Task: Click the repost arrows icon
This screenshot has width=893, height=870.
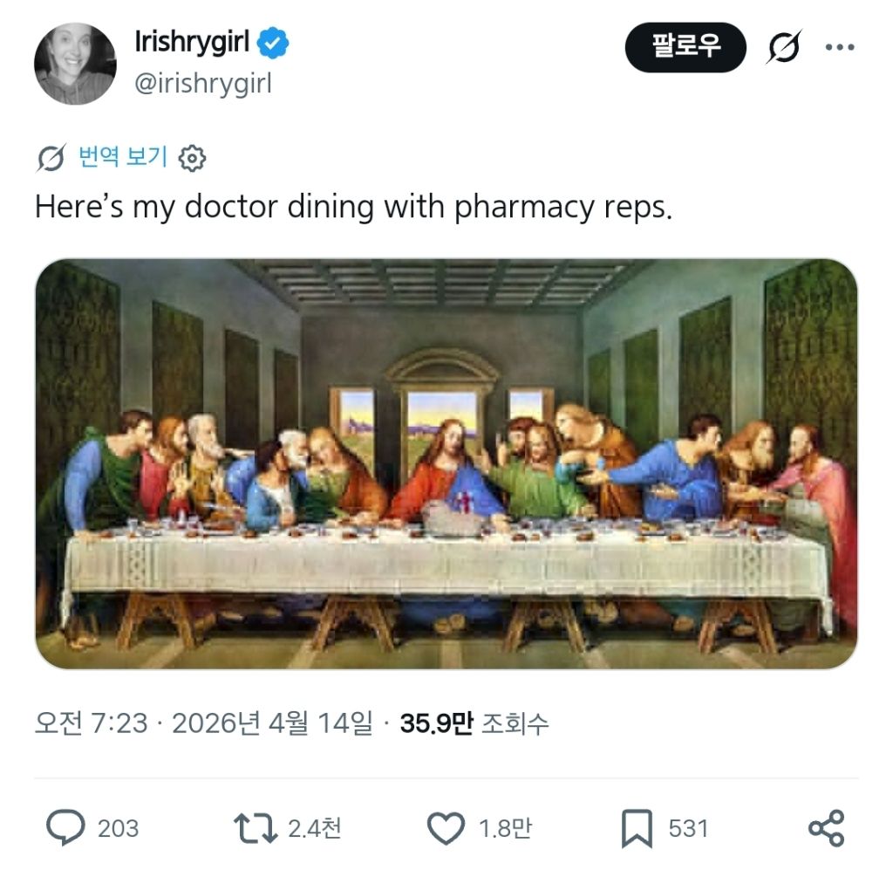Action: (254, 827)
